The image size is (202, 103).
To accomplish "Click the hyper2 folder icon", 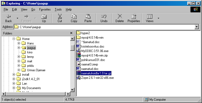I will click(78, 33).
